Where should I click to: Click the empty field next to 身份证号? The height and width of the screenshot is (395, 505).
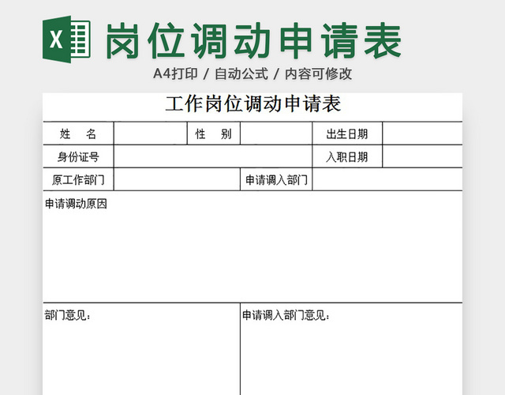click(213, 156)
